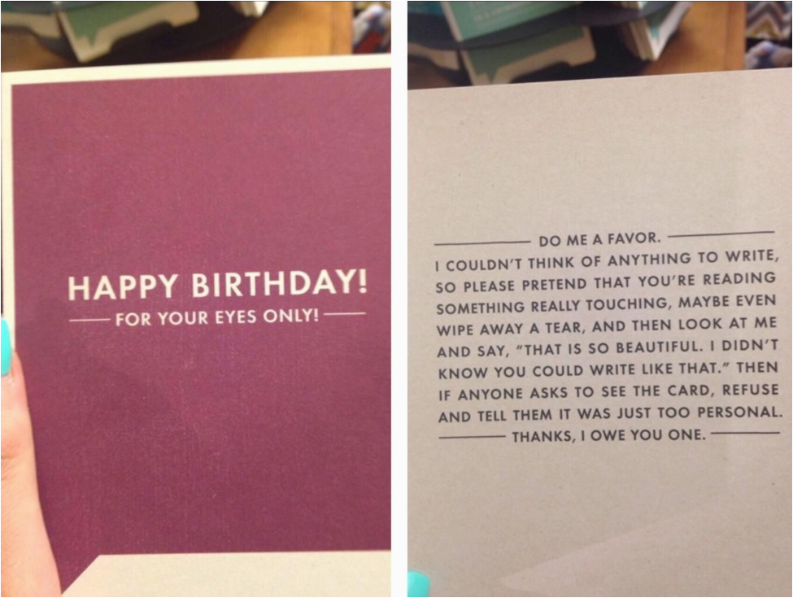
Task: Click the "HAPPY BIRTHDAY!" headline text
Action: pyautogui.click(x=217, y=284)
